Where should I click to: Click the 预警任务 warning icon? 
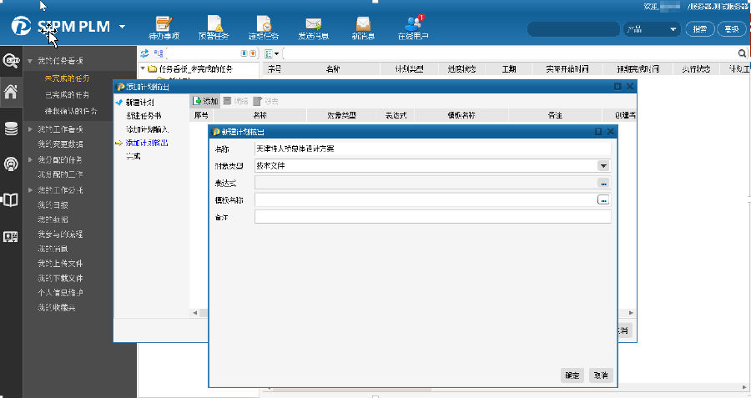[x=214, y=27]
